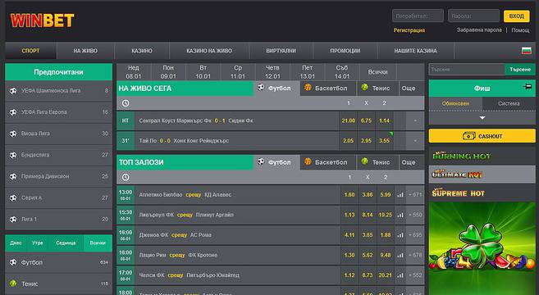The width and height of the screenshot is (539, 295).
Task: Expand more markets +678 for Лацио Рим
Action: click(415, 255)
